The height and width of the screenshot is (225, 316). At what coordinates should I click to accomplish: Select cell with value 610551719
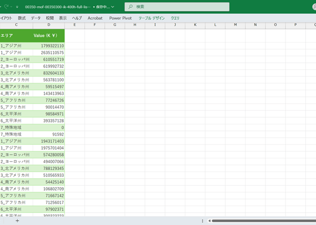tap(49, 59)
